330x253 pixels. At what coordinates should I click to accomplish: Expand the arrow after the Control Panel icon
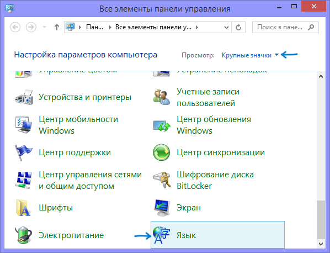pyautogui.click(x=80, y=27)
